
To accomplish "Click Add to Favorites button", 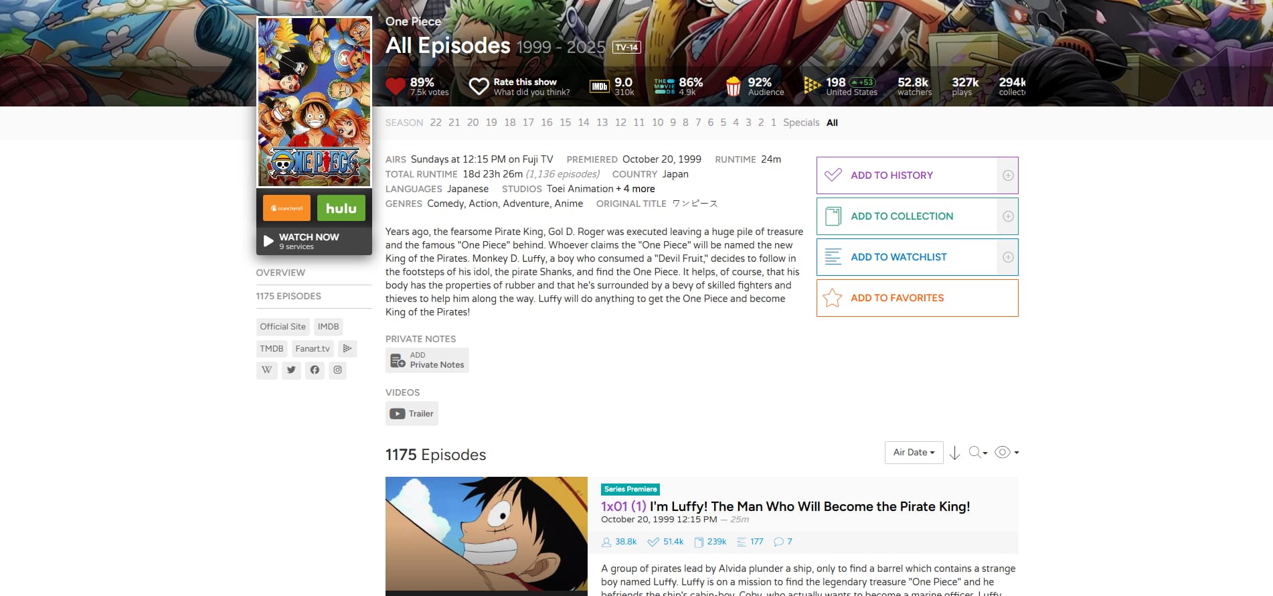I will tap(918, 298).
